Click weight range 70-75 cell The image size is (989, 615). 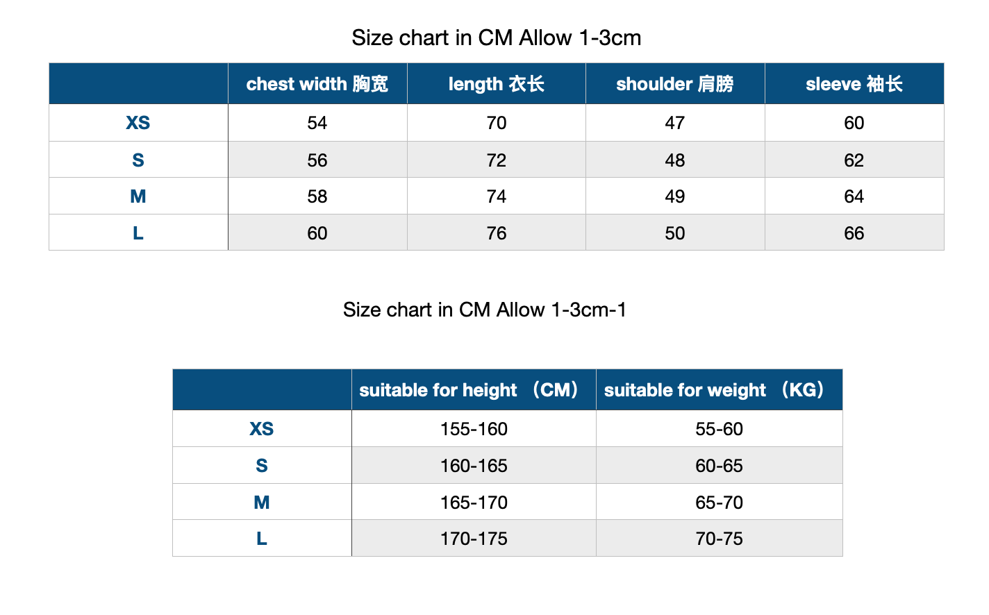720,539
